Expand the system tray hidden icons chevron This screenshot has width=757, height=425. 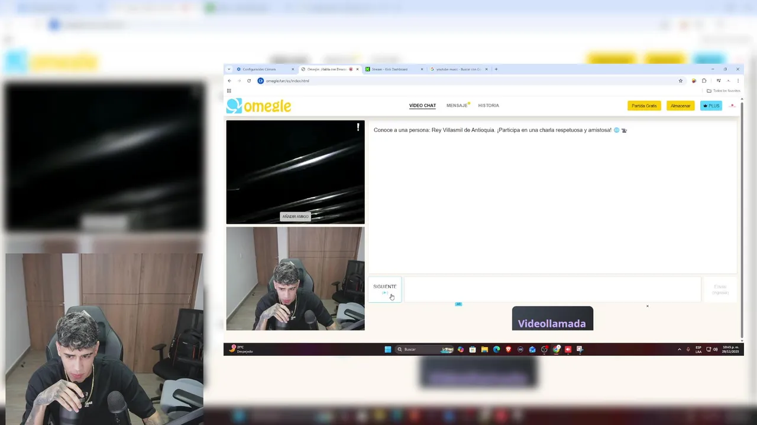679,349
